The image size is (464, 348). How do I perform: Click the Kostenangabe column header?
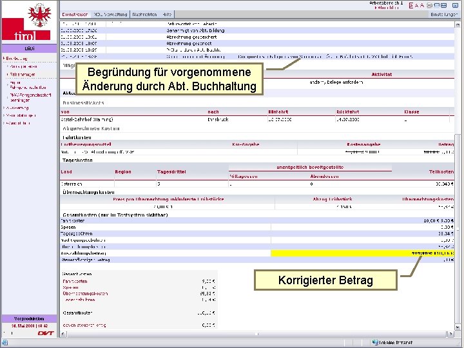[363, 144]
